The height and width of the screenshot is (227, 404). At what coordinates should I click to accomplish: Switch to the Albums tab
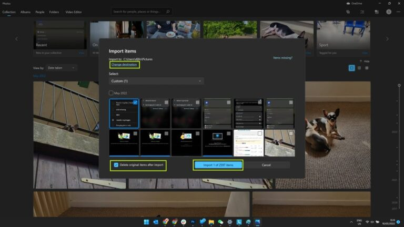(x=25, y=12)
